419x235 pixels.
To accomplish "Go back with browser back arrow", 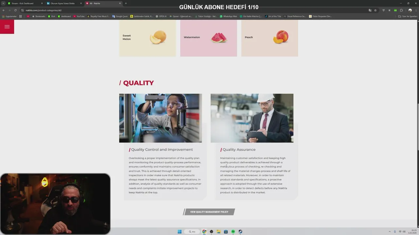I will click(4, 10).
